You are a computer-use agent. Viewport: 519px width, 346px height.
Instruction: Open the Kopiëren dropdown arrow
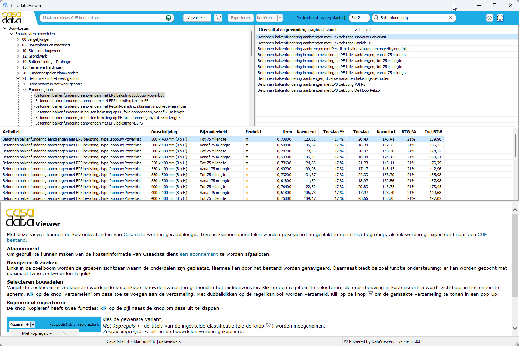[x=280, y=18]
